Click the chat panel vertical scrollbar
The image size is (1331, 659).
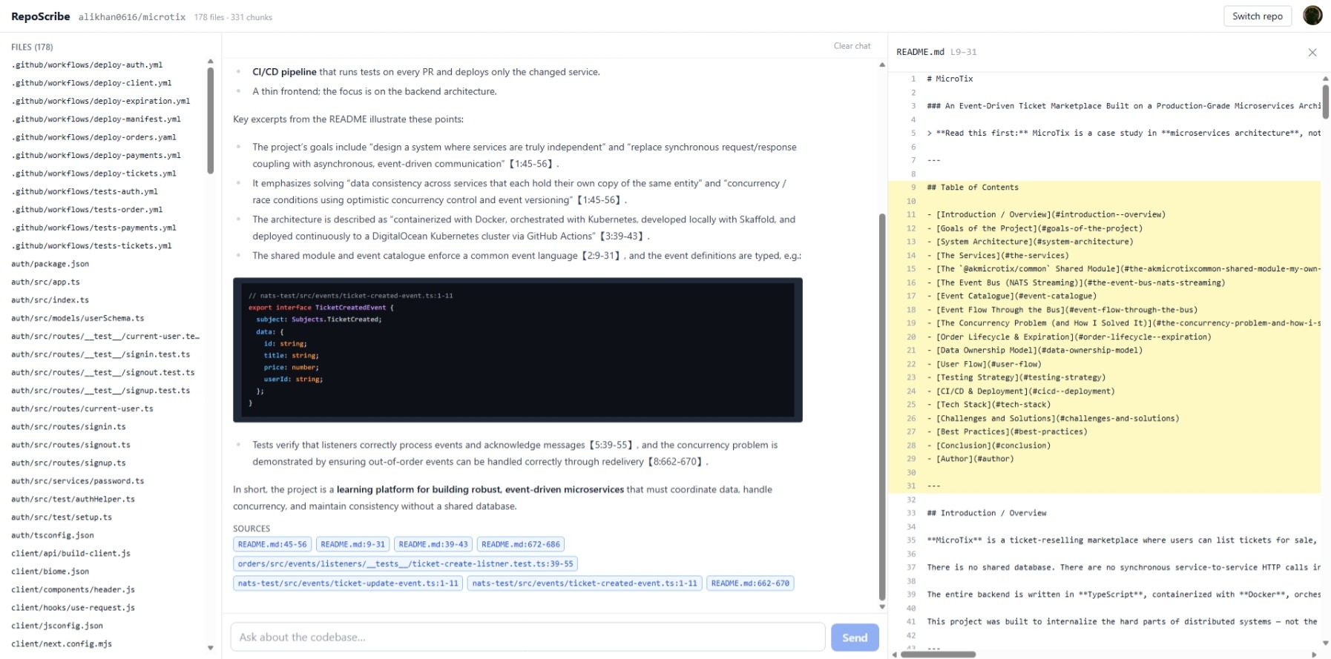[x=882, y=407]
